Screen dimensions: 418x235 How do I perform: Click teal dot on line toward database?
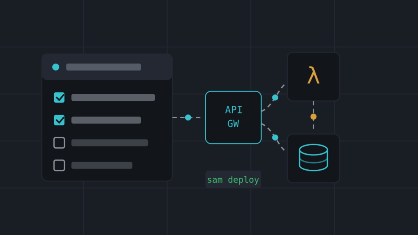click(275, 137)
